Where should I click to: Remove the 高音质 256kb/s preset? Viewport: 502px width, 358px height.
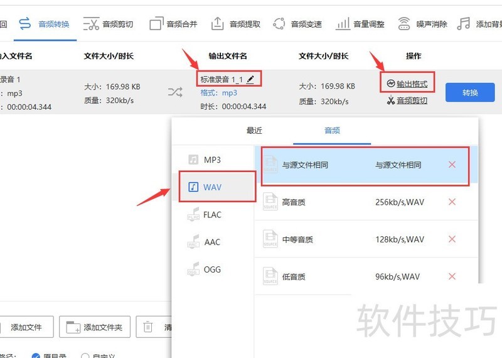click(x=452, y=202)
